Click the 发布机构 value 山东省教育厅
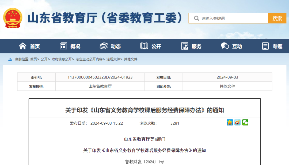The image size is (289, 165). (x=100, y=86)
